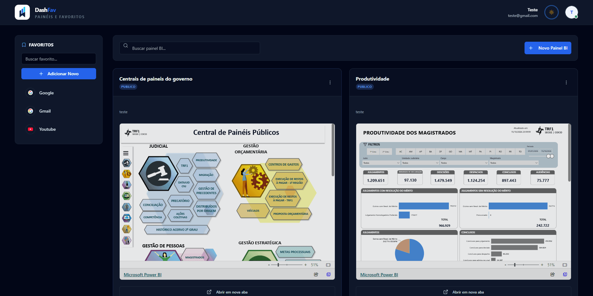Click share icon in Centrais de paineis footer
Viewport: 593px width, 296px height.
[x=316, y=274]
